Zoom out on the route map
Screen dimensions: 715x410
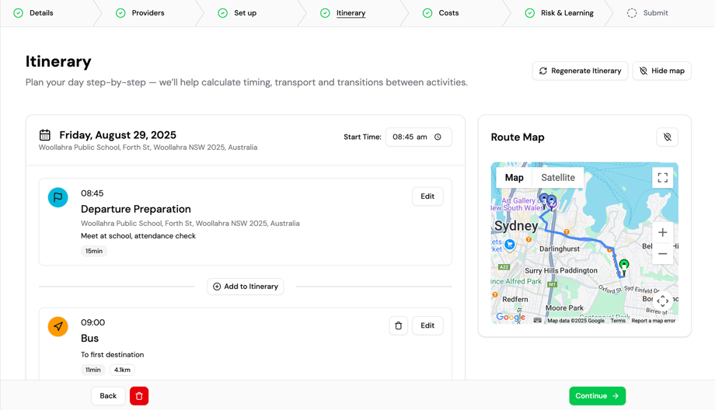662,254
